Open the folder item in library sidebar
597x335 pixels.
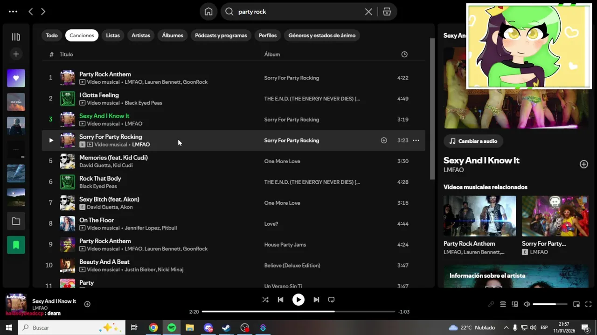point(16,221)
